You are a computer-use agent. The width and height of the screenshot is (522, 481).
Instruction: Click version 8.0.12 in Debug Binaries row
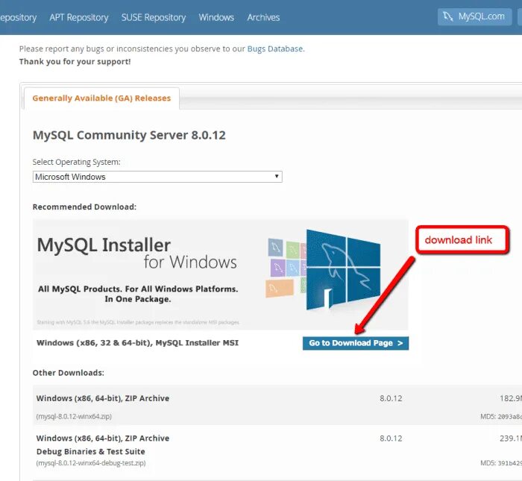tap(391, 438)
